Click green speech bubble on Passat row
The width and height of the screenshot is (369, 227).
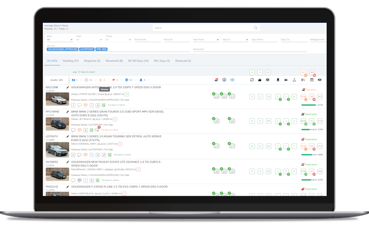click(73, 181)
